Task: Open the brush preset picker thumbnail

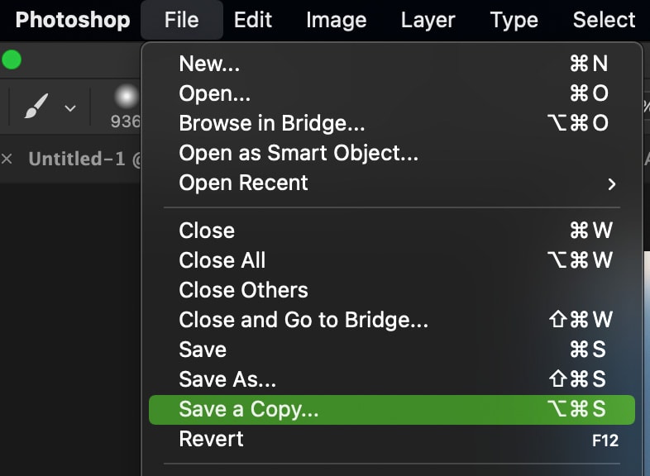Action: click(126, 97)
